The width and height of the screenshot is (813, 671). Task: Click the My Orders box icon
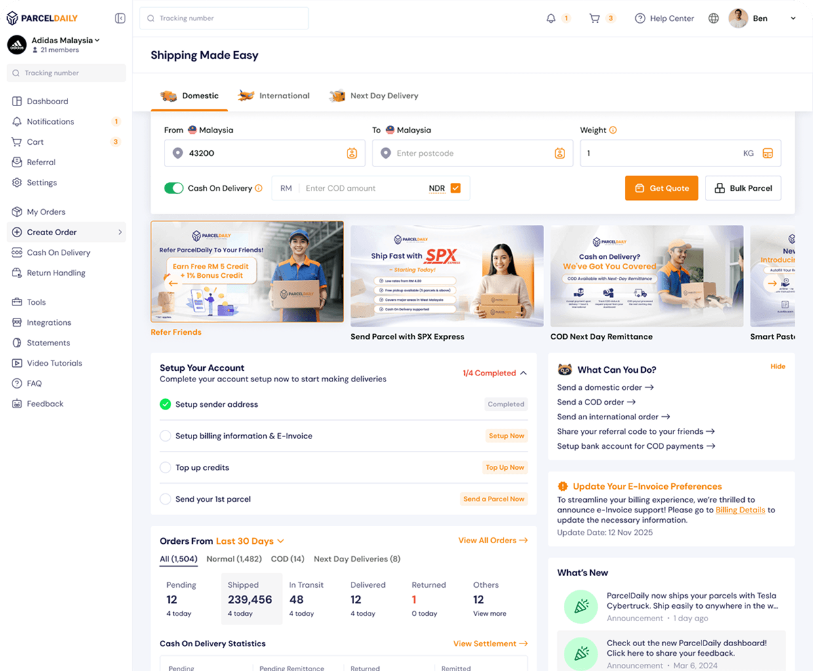pyautogui.click(x=17, y=212)
